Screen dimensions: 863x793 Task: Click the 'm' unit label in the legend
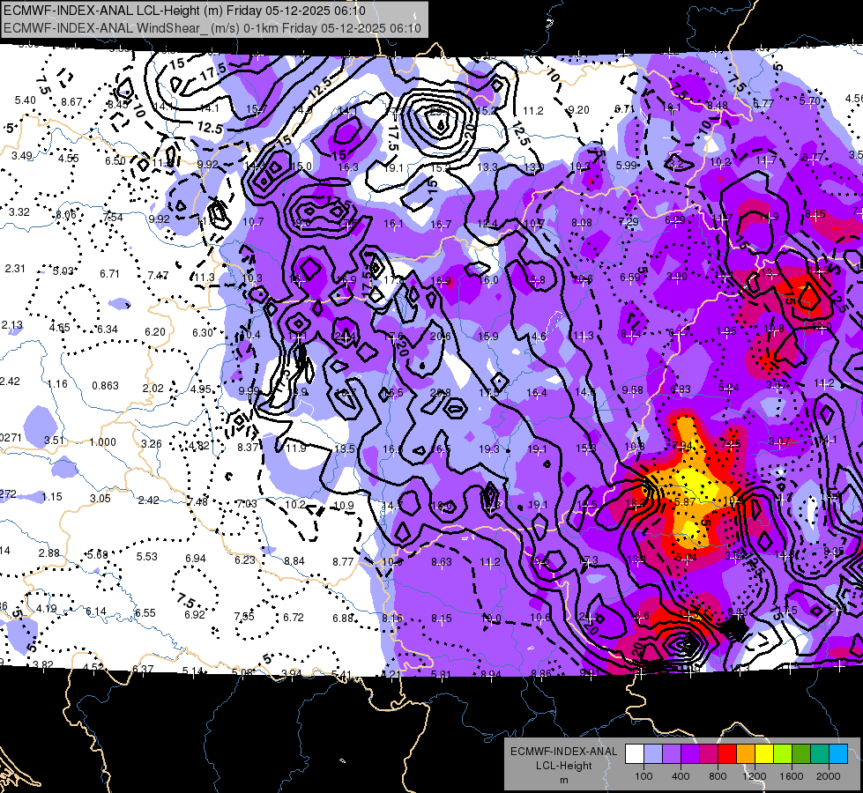tap(563, 780)
